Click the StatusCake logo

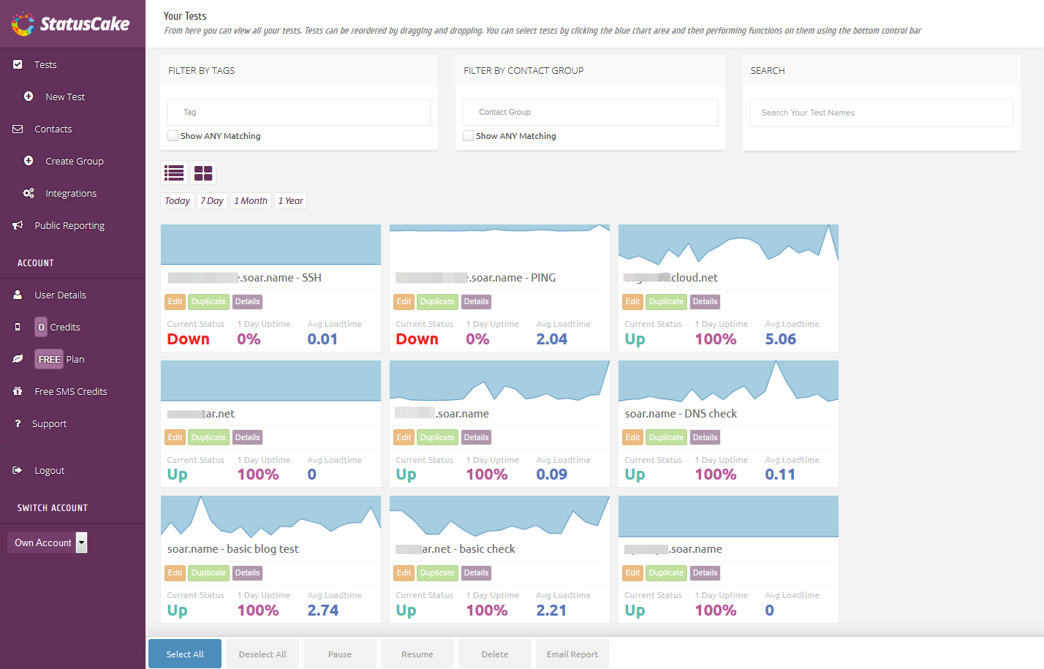[71, 24]
